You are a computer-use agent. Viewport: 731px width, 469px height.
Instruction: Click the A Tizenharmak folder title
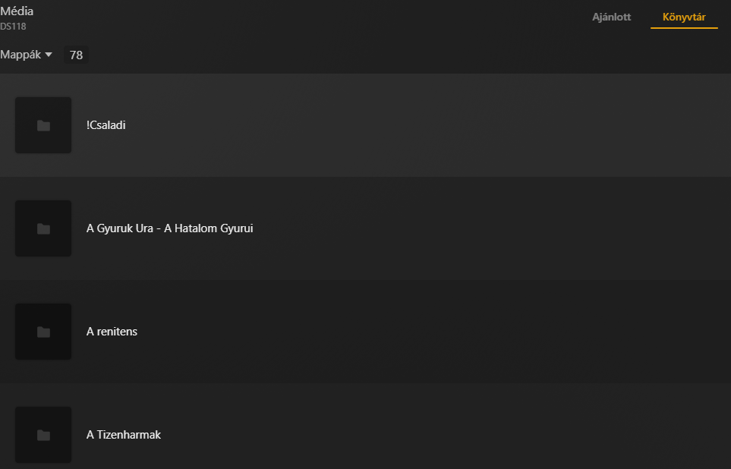coord(124,435)
